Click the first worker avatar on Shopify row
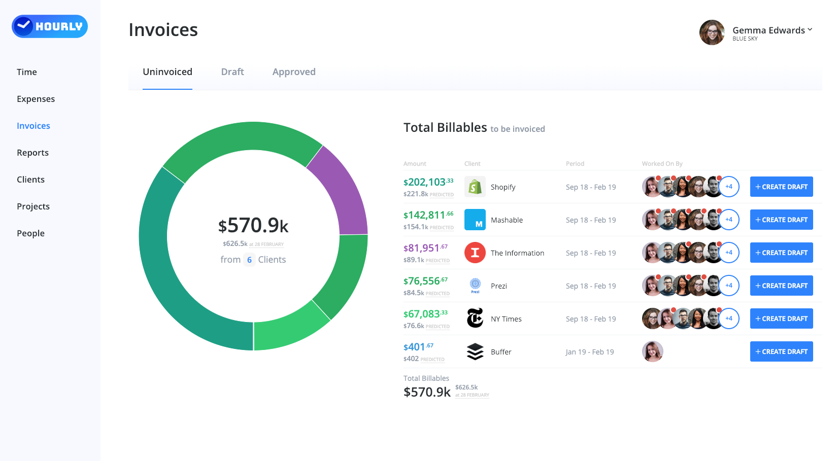This screenshot has width=838, height=461. [651, 187]
